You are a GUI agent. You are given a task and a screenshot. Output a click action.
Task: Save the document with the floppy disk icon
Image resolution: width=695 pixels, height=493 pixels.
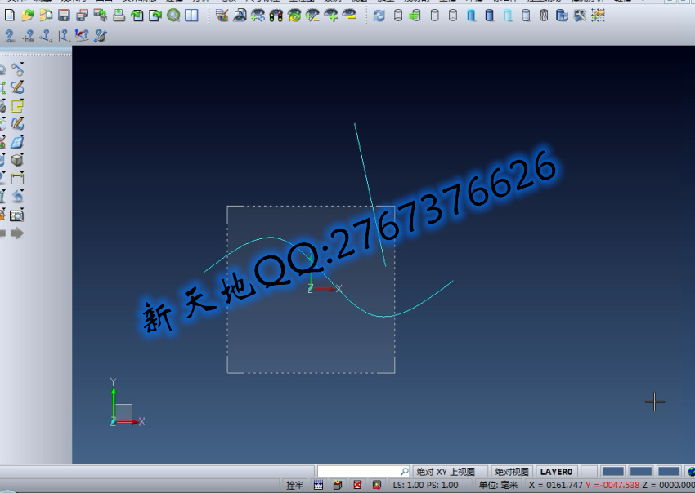point(64,16)
